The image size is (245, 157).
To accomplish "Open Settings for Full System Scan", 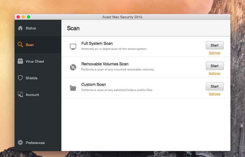I will 215,53.
